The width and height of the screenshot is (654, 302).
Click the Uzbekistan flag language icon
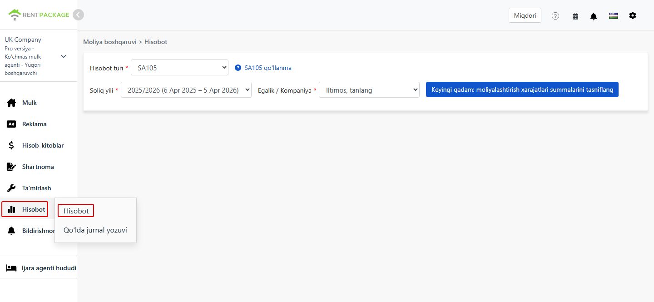pyautogui.click(x=614, y=15)
